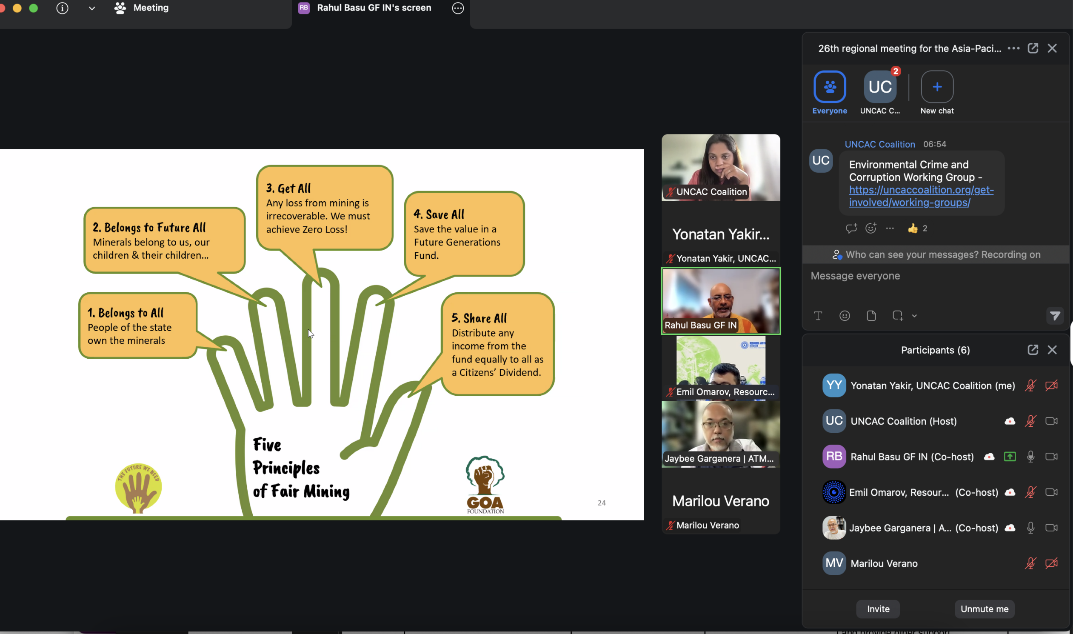This screenshot has width=1073, height=634.
Task: Open the screenshot options dropdown arrow in chat
Action: (x=915, y=316)
